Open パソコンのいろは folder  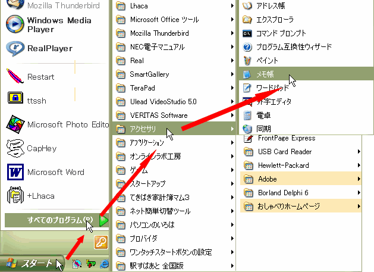pyautogui.click(x=174, y=225)
